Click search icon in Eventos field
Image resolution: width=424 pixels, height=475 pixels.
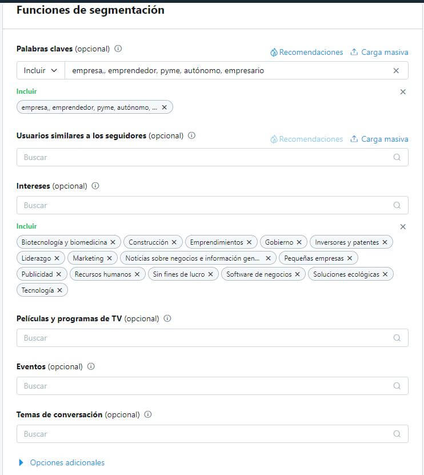point(397,386)
